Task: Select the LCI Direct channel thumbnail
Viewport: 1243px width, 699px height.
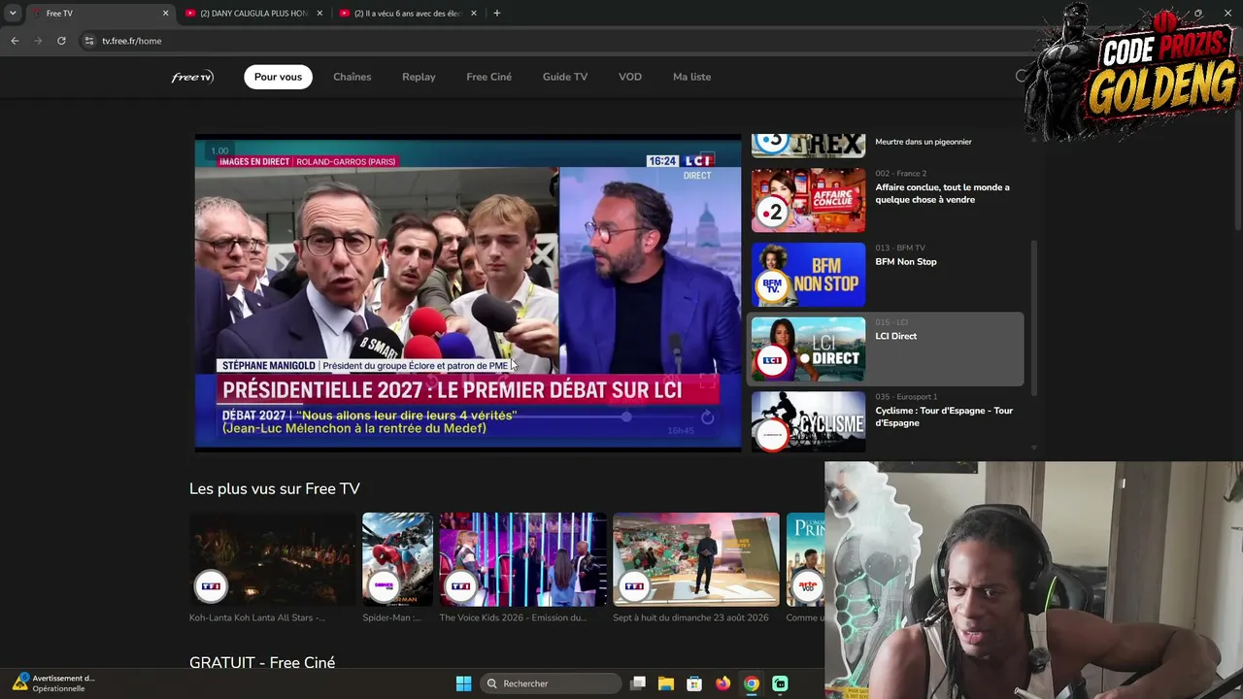Action: tap(808, 349)
